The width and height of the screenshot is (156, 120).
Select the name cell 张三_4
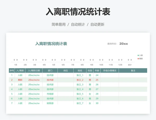80,89
